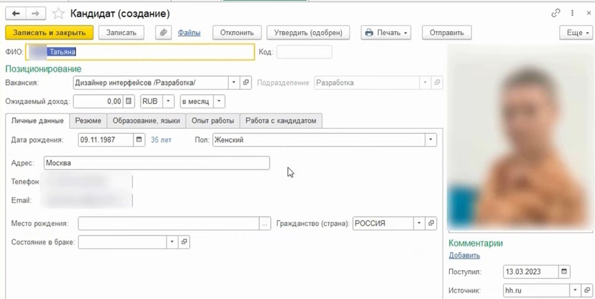Click the Комментарии section heading
This screenshot has height=299, width=595.
476,243
